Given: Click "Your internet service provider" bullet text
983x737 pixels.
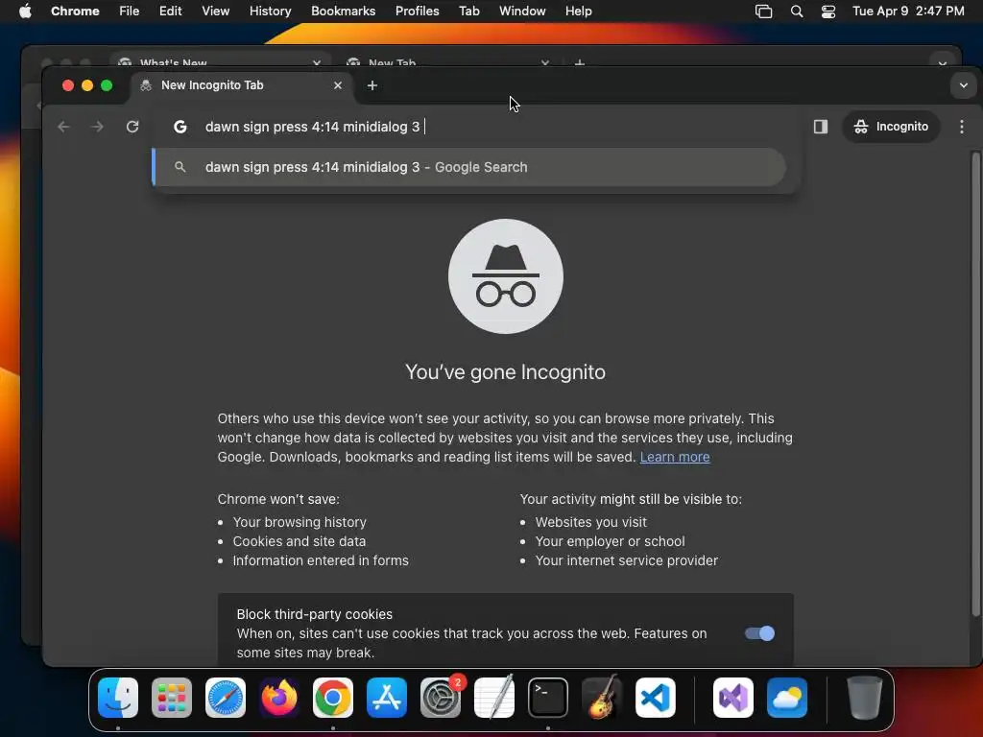Looking at the screenshot, I should (626, 560).
